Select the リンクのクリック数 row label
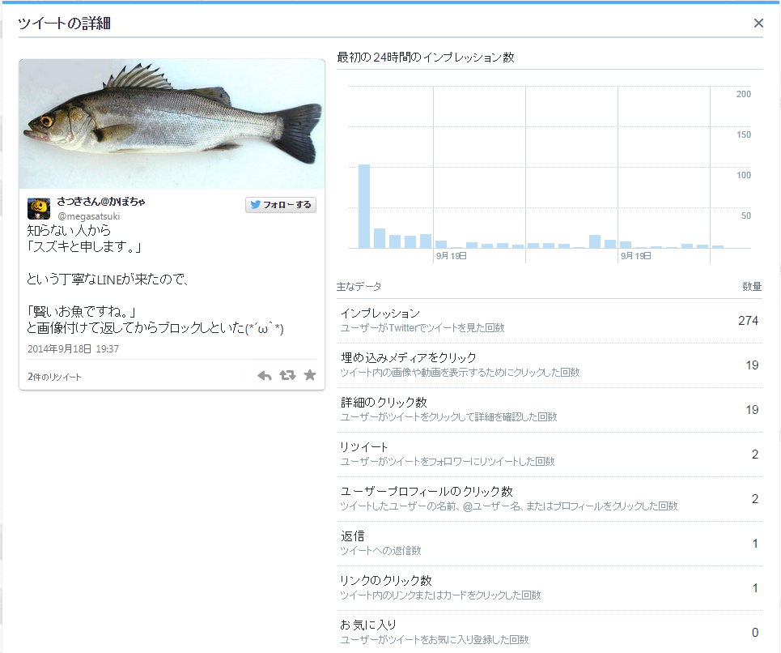The height and width of the screenshot is (653, 781). 386,581
